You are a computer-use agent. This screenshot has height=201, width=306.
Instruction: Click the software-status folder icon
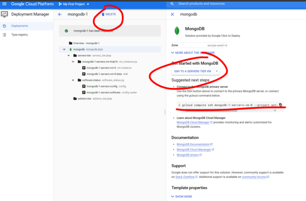80,80
